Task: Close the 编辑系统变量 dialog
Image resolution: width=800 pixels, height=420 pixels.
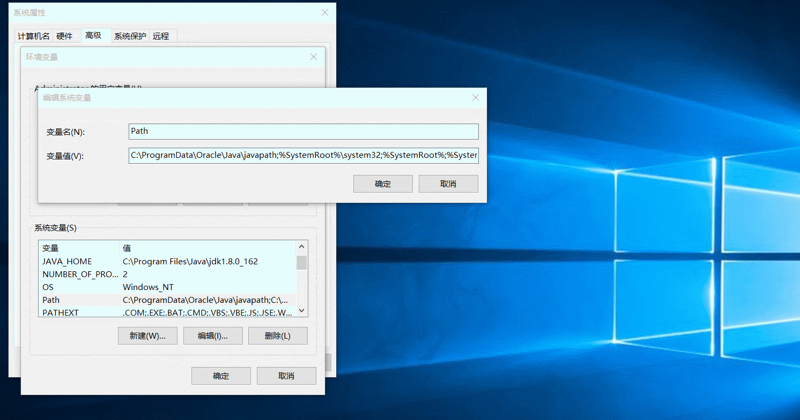Action: (x=475, y=97)
